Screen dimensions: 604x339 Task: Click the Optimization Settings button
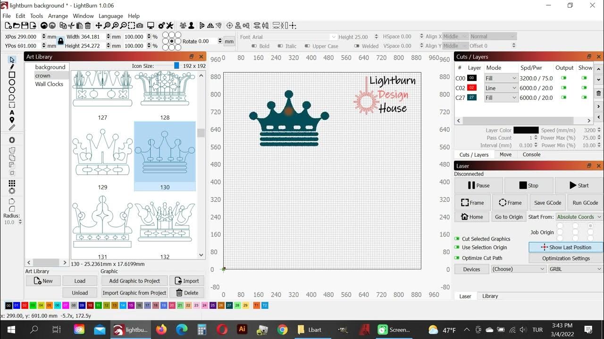pyautogui.click(x=566, y=258)
